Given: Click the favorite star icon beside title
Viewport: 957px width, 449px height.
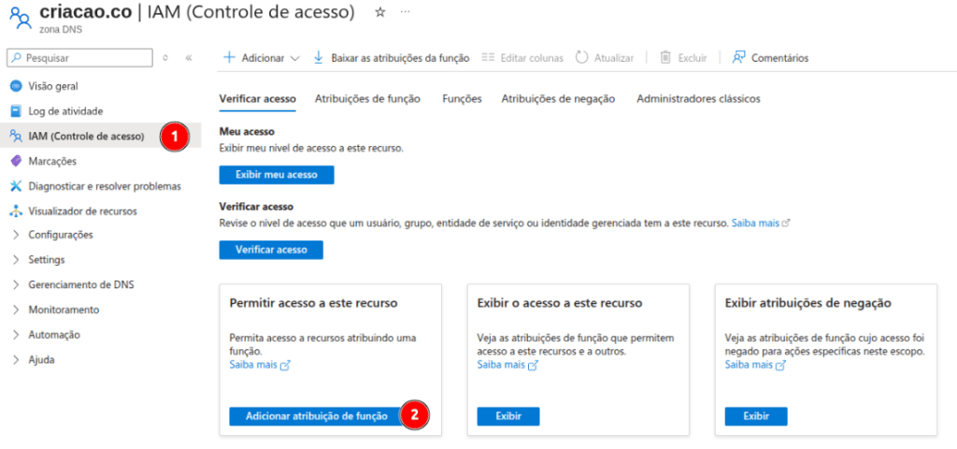Looking at the screenshot, I should point(379,12).
